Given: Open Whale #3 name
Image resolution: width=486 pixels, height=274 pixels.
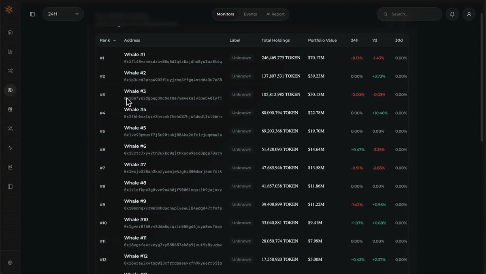Looking at the screenshot, I should 135,91.
